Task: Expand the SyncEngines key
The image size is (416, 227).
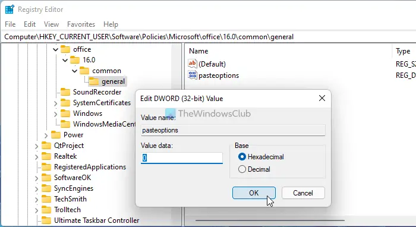Action: (x=36, y=189)
